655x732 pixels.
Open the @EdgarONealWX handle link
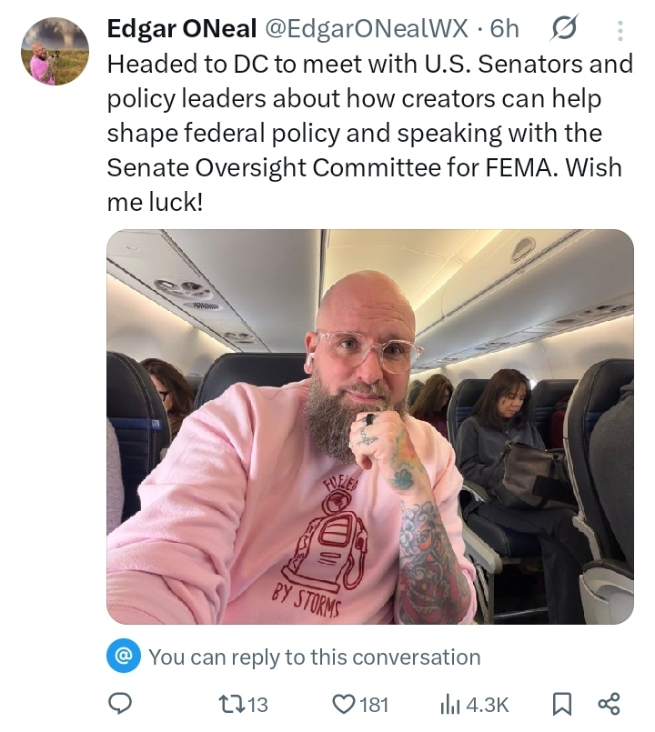(367, 28)
